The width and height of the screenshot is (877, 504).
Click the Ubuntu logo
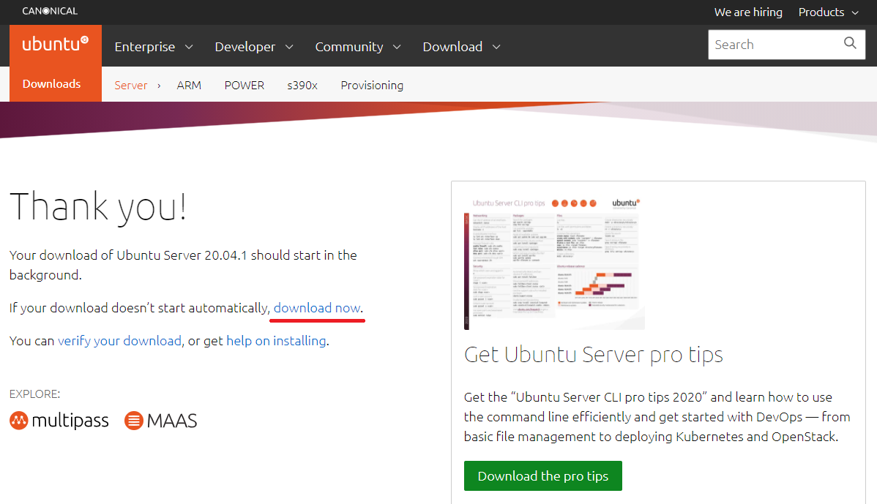coord(56,44)
